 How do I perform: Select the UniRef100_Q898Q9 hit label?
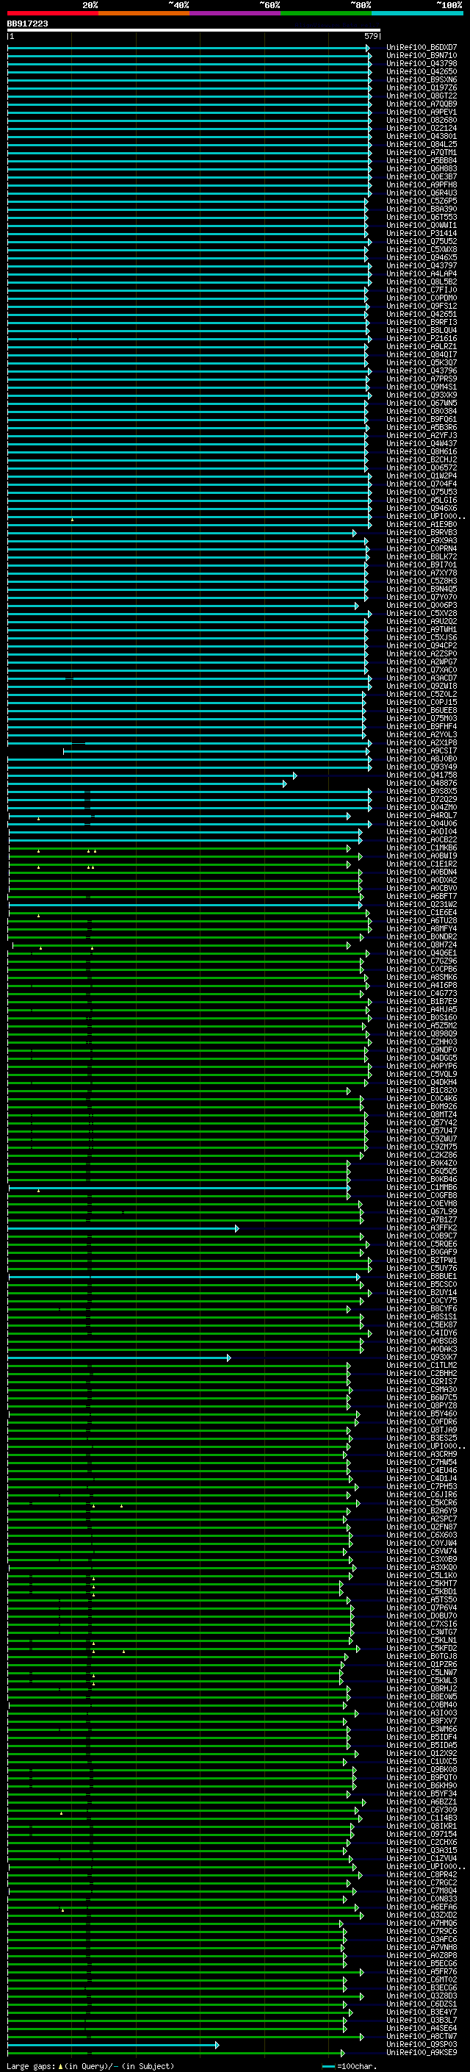point(422,1034)
